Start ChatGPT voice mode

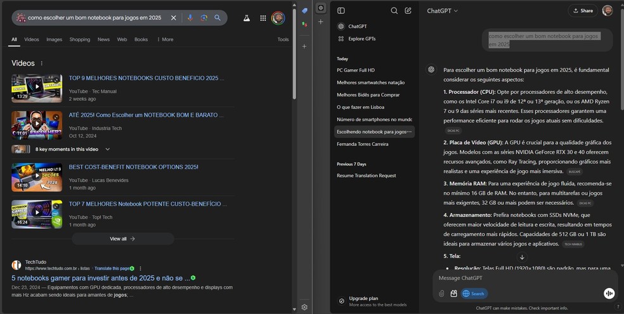[x=609, y=294]
